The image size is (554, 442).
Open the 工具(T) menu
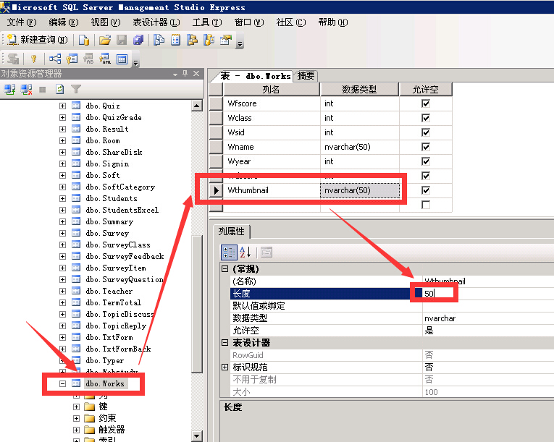click(207, 22)
